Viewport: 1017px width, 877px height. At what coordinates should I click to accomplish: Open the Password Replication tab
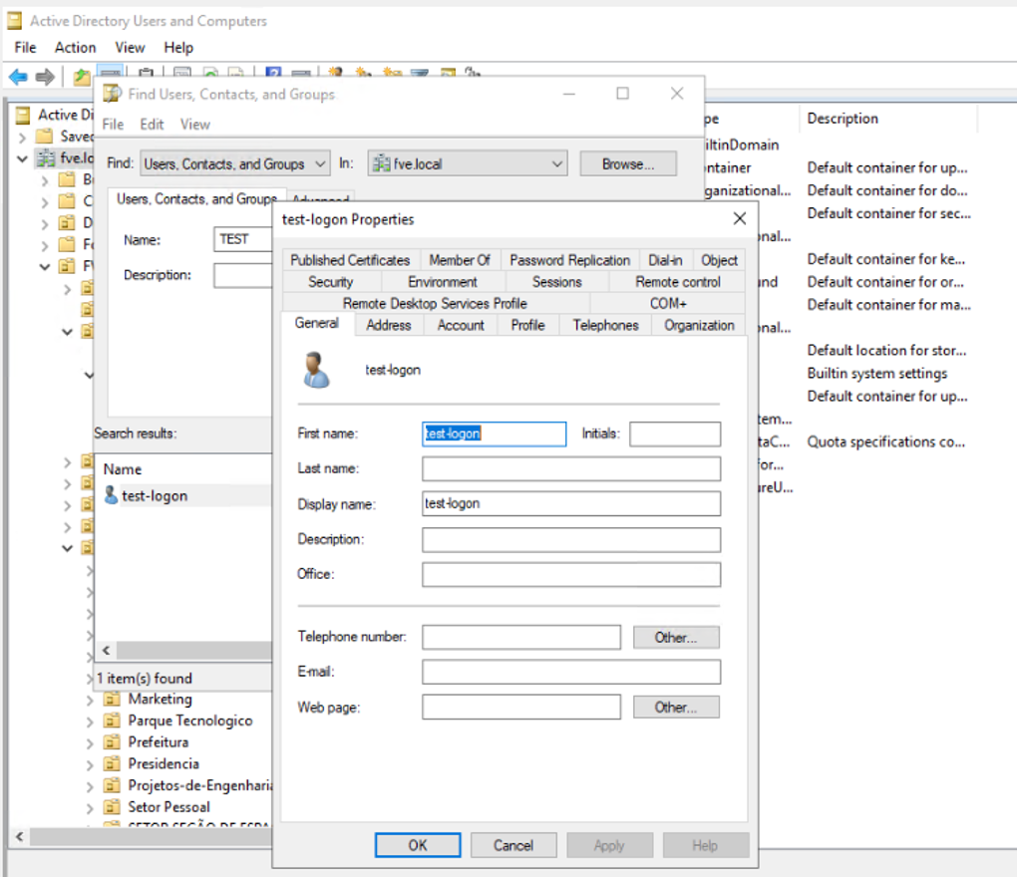(x=569, y=260)
